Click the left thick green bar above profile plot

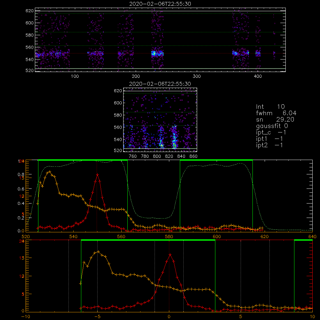tap(83, 160)
